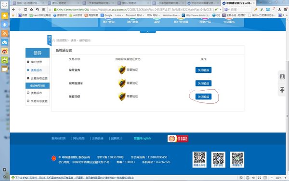Open Windows Live bookmark folder dropdown
Screen dimensions: 289x181
171,15
